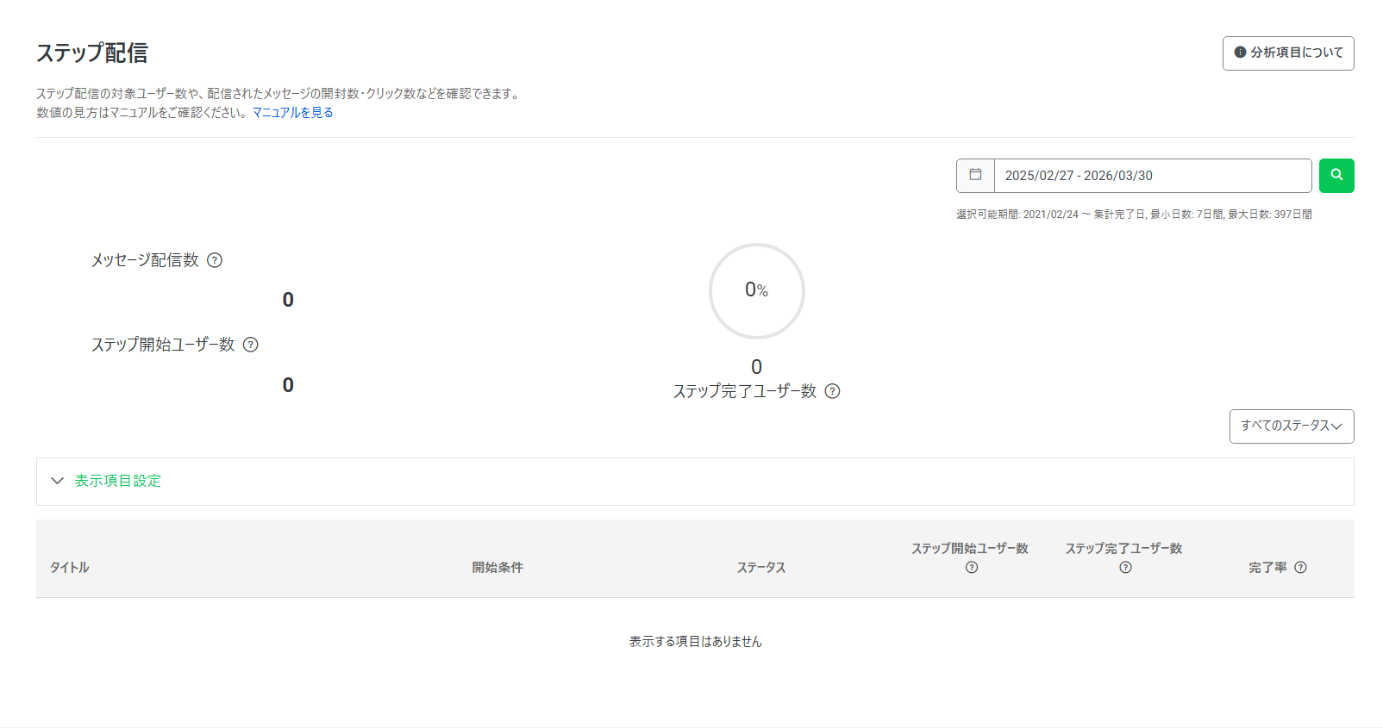1383x728 pixels.
Task: Select the 開始条件 column header
Action: [498, 567]
